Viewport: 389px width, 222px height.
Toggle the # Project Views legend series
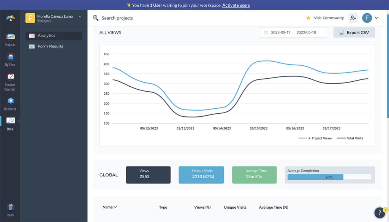point(315,138)
